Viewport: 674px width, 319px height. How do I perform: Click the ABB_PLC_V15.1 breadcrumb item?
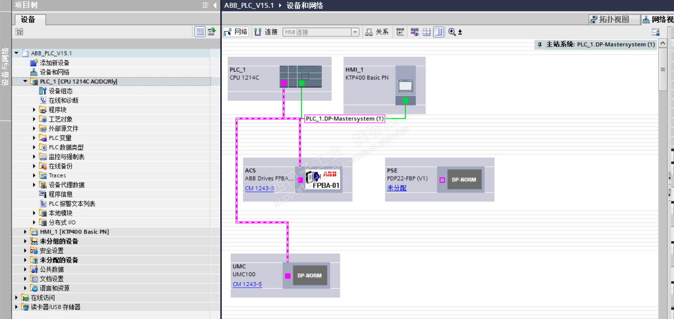tap(249, 6)
